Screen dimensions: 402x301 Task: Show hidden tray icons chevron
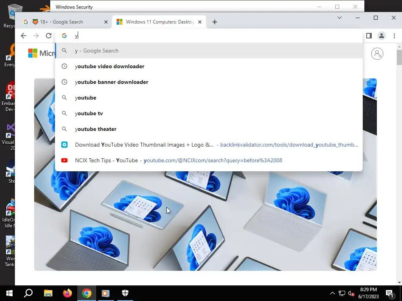332,293
